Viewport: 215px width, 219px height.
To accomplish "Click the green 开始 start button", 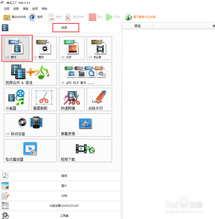I will click(113, 17).
